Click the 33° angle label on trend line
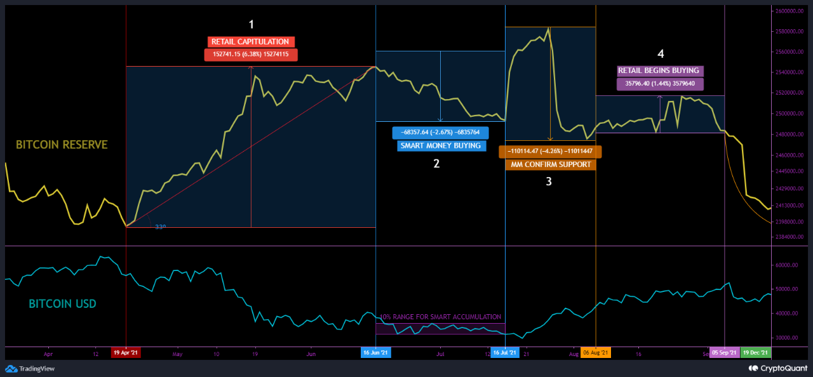This screenshot has height=377, width=813. click(x=159, y=226)
